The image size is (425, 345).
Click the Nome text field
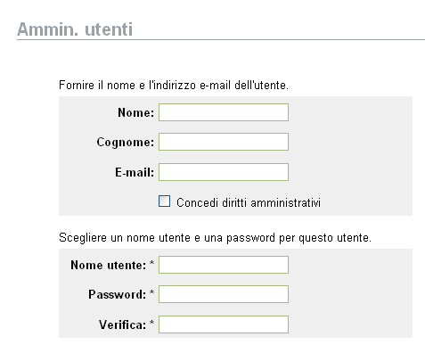[x=224, y=112]
